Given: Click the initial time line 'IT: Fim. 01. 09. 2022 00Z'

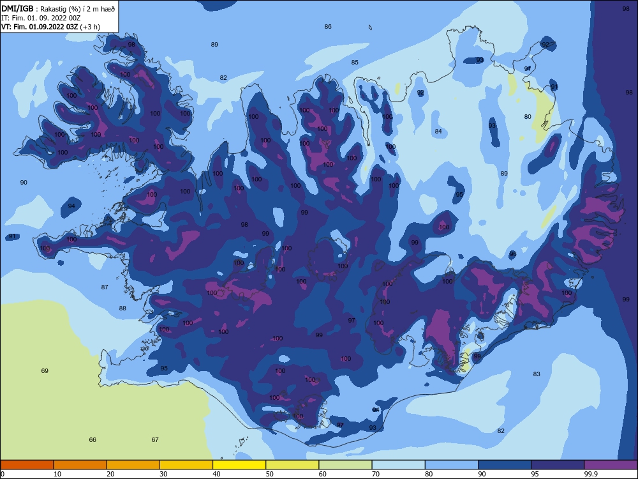Looking at the screenshot, I should (x=41, y=18).
